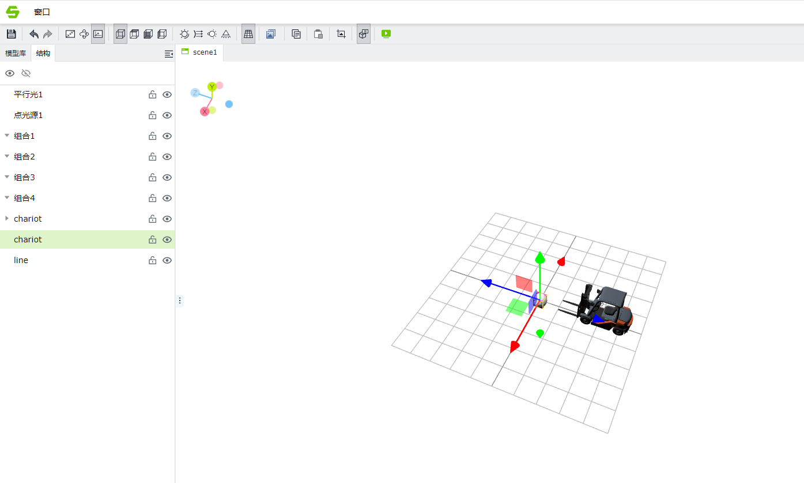This screenshot has height=483, width=804.
Task: Click the green Y axis gizmo ball
Action: coord(212,86)
